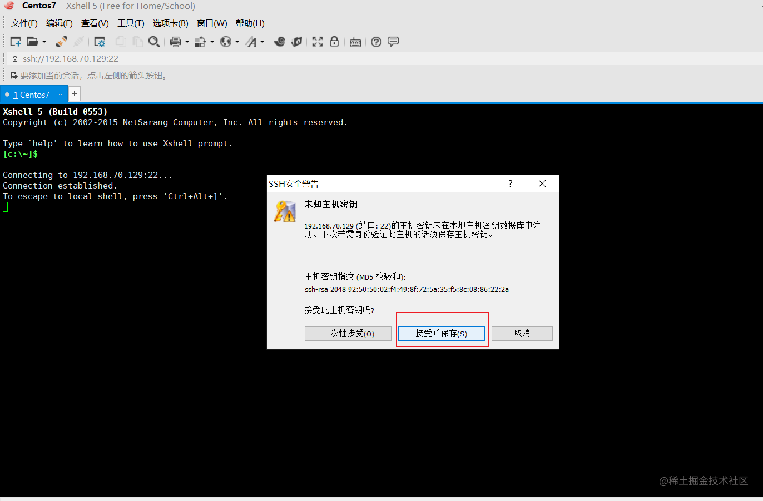Click the Open session folder icon
The image size is (763, 501).
[x=33, y=42]
